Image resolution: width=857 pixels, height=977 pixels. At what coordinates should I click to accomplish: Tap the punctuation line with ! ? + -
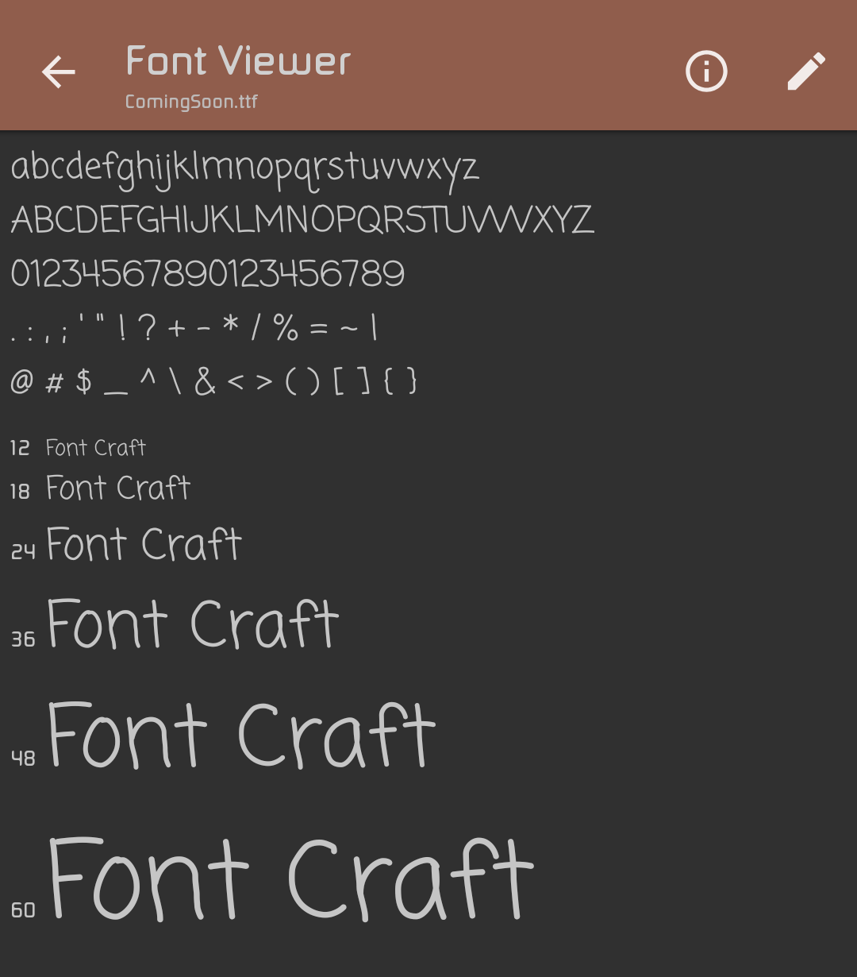[194, 326]
